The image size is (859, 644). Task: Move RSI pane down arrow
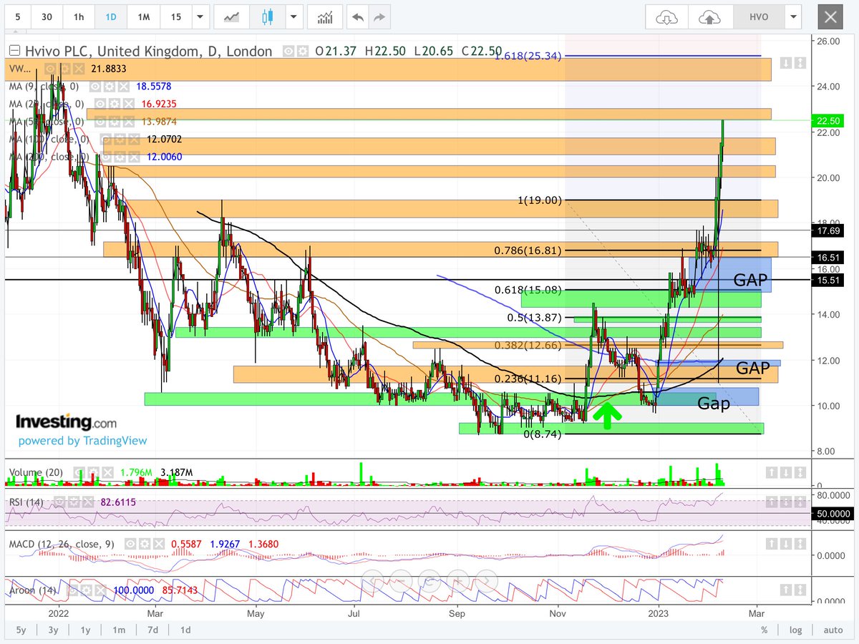click(786, 502)
